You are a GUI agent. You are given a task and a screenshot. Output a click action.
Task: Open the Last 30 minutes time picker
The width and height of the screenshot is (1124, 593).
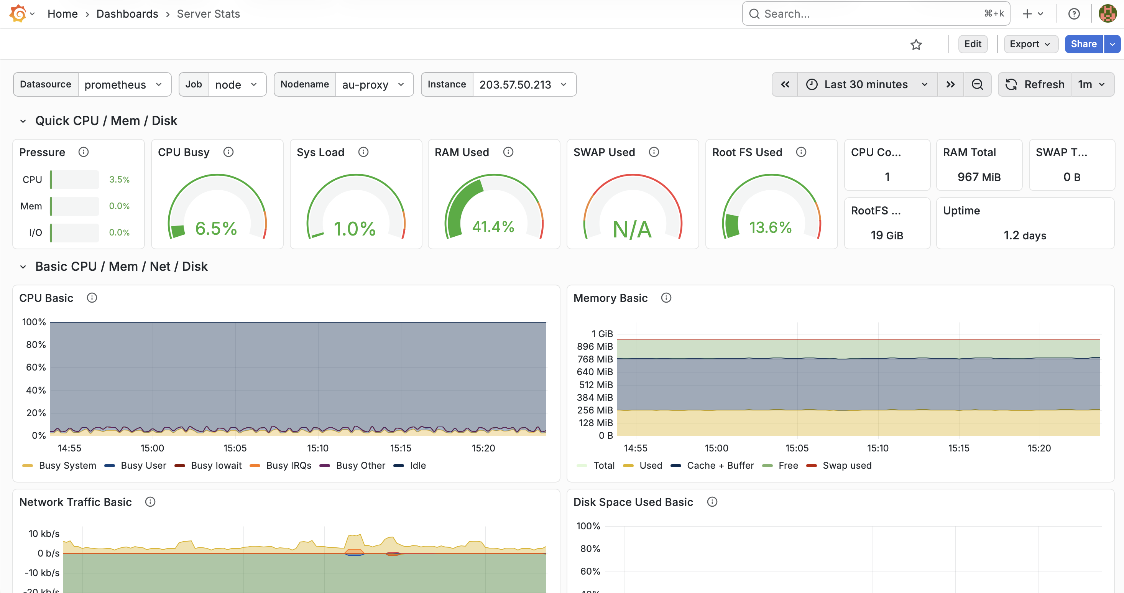click(x=866, y=84)
